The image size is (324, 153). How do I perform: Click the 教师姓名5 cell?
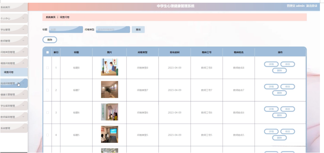tap(239, 135)
